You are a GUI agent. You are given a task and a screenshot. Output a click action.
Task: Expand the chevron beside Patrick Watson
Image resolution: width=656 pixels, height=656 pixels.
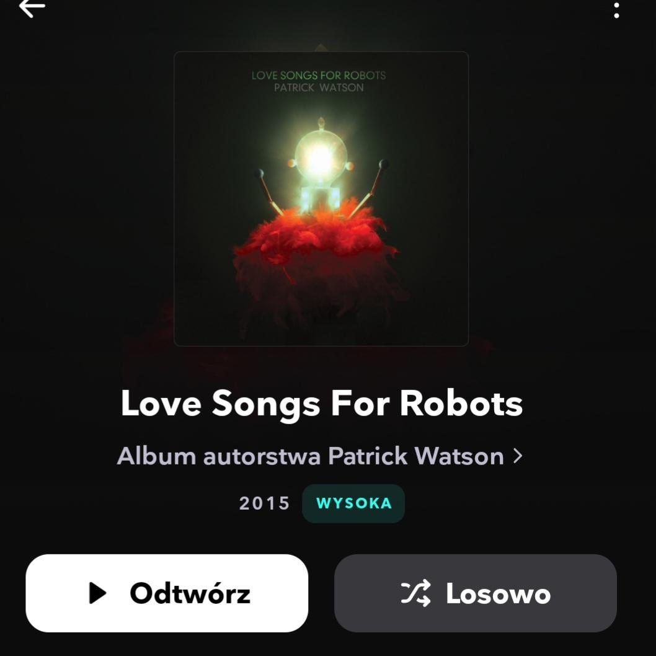point(518,456)
